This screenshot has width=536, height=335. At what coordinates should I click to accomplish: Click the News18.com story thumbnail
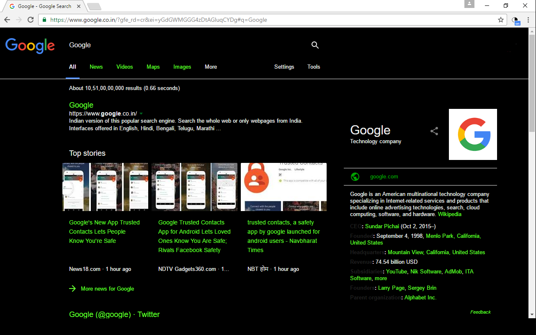[x=106, y=187]
